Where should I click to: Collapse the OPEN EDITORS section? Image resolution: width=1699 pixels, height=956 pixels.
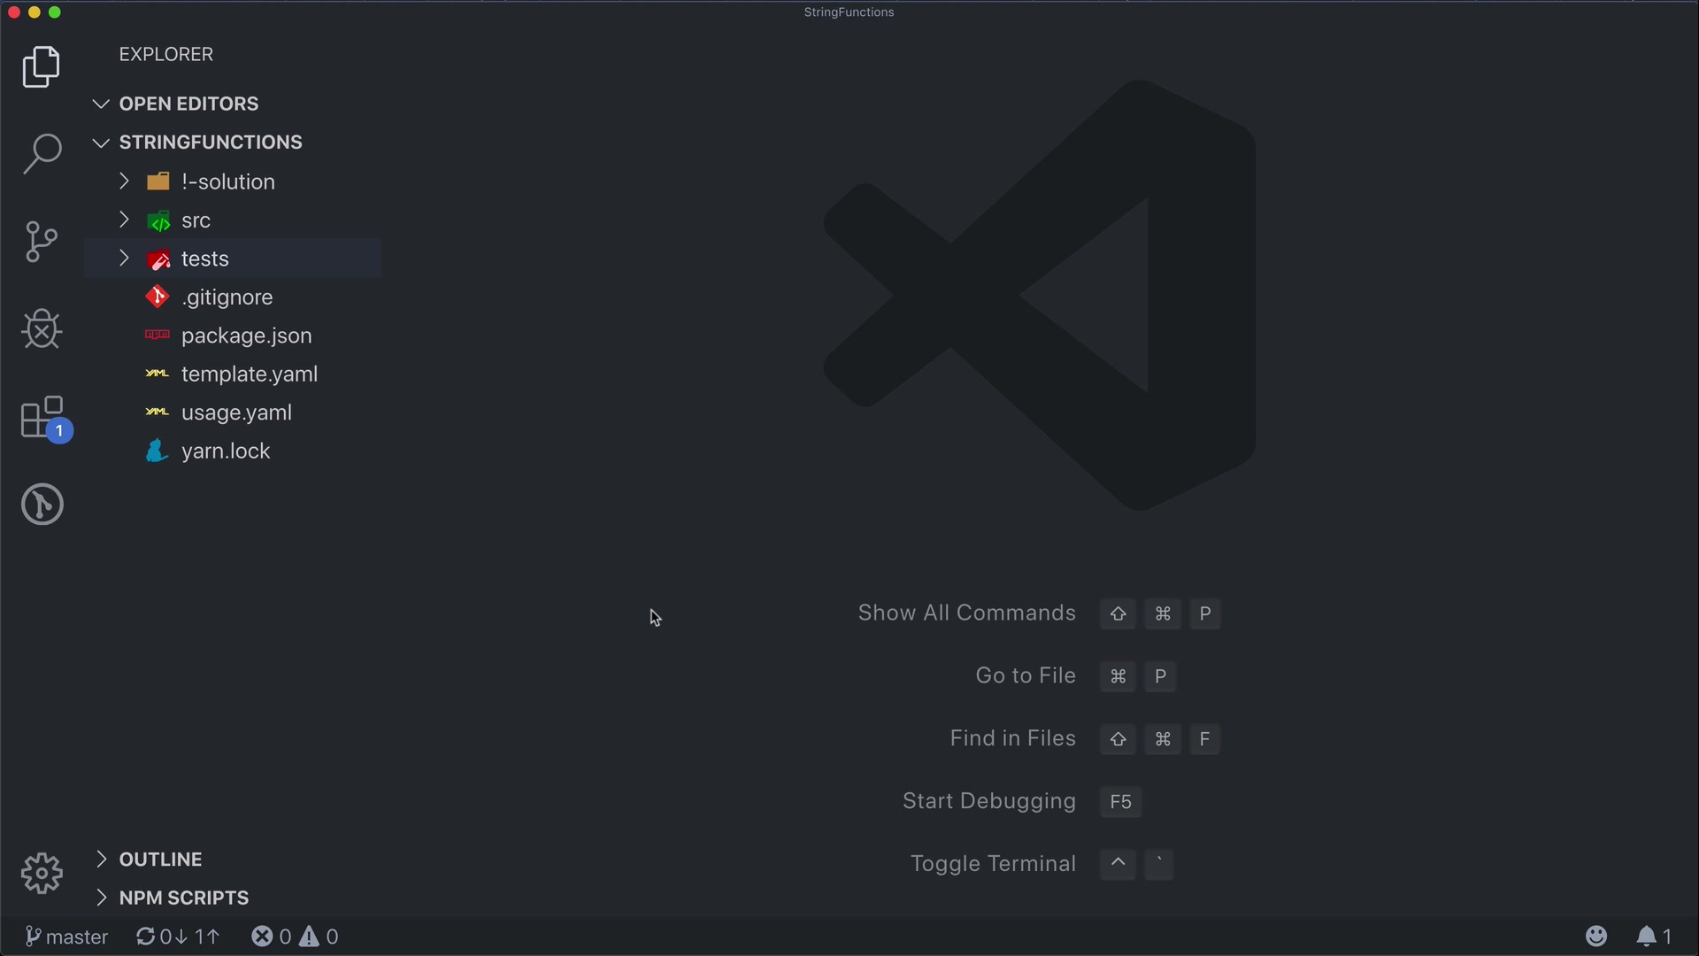[x=188, y=104]
